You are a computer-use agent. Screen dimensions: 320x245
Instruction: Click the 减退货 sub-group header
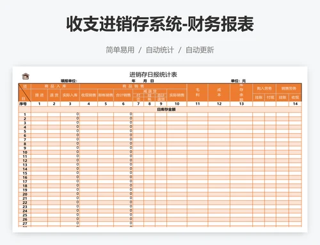[150, 91]
